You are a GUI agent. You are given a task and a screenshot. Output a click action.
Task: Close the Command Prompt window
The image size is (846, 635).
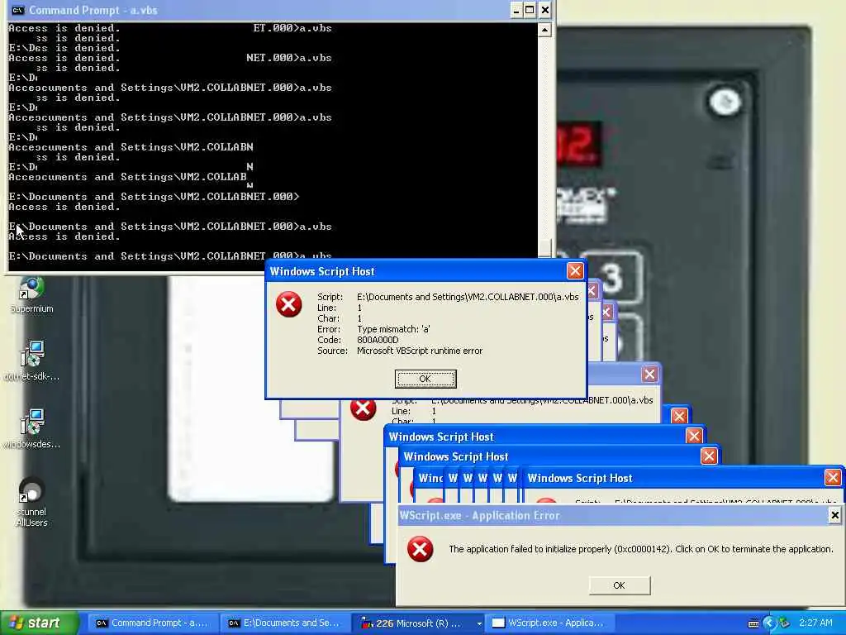click(545, 10)
